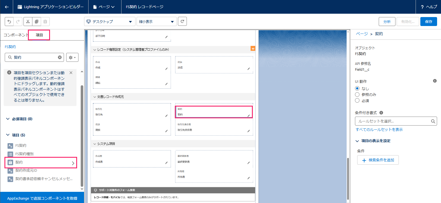
Task: Click the field list scrollbar
Action: pos(82,136)
